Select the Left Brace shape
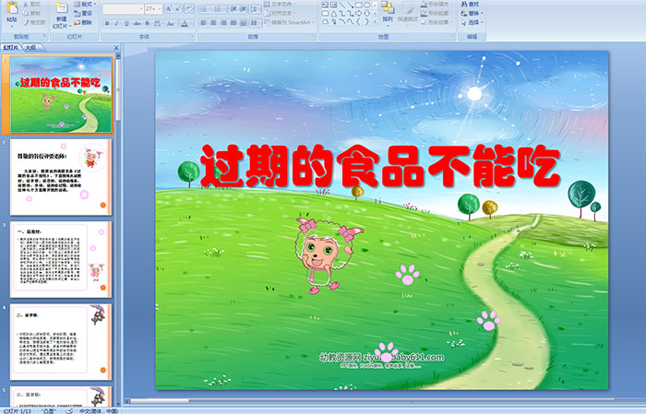Viewport: 646px width, 414px height. tap(358, 21)
